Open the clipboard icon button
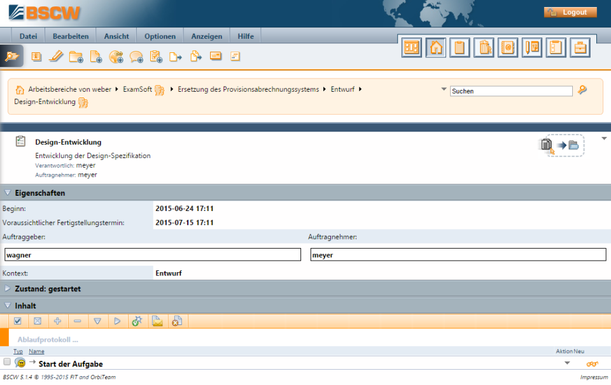Viewport: 611px width, 385px height. pyautogui.click(x=460, y=48)
